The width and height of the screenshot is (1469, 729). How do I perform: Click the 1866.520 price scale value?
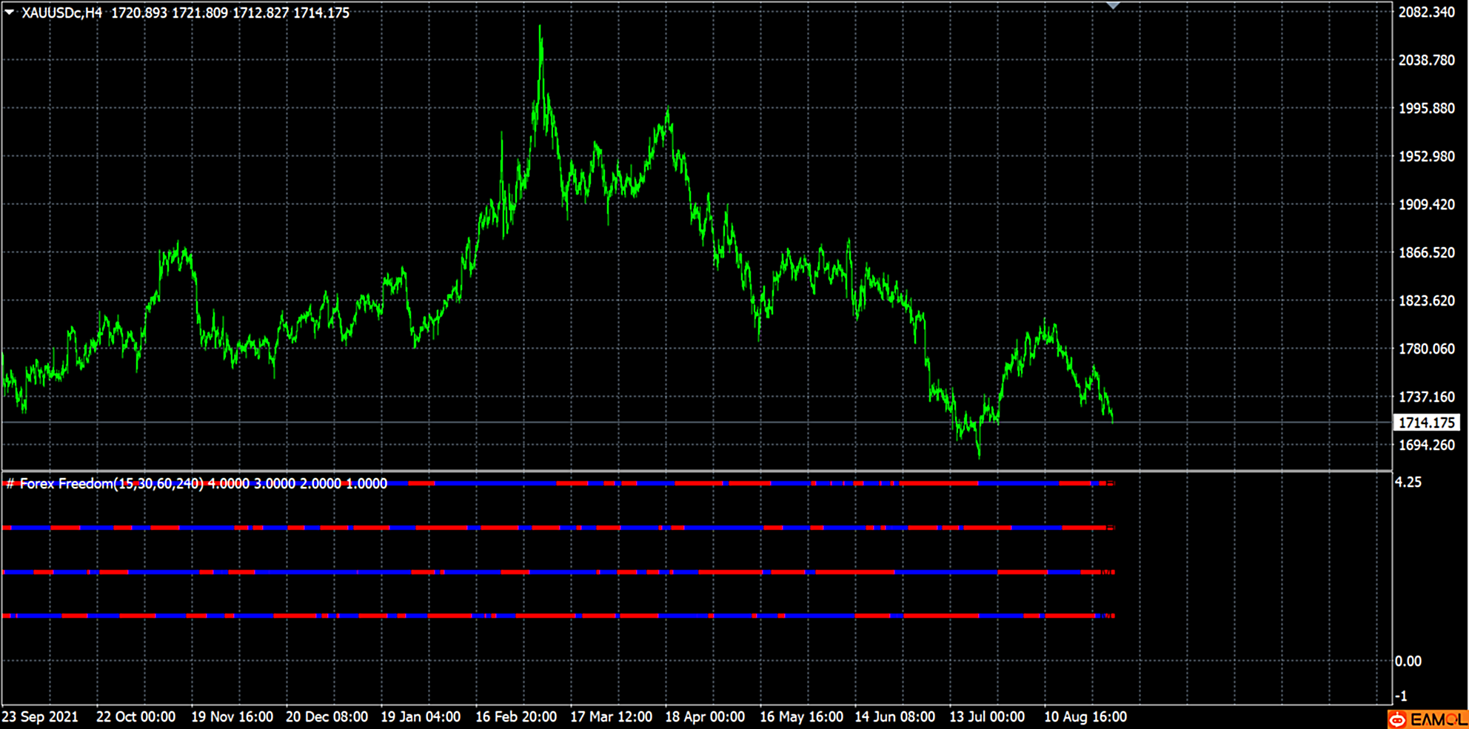point(1426,252)
